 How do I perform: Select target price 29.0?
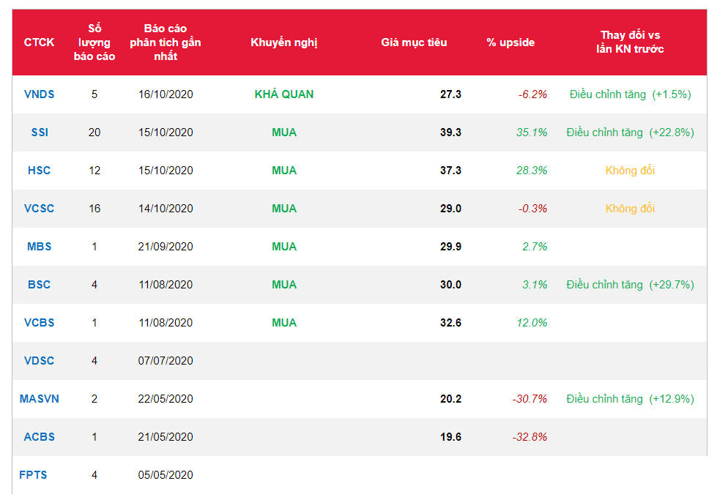click(450, 209)
